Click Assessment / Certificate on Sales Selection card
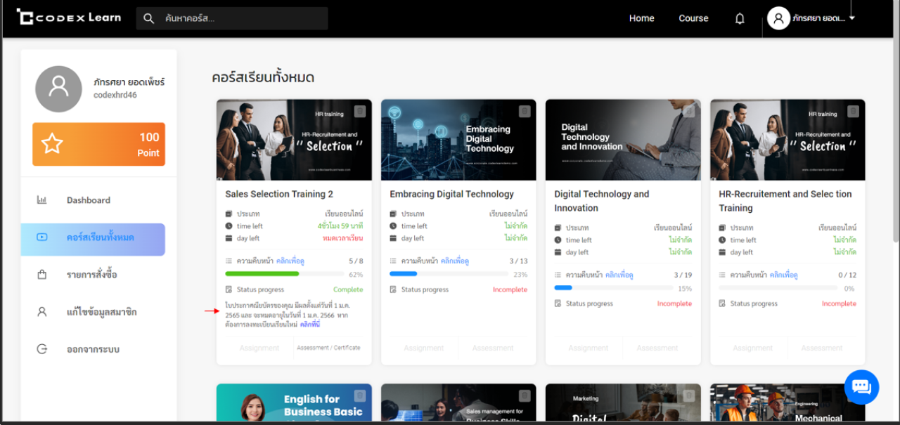 coord(328,348)
